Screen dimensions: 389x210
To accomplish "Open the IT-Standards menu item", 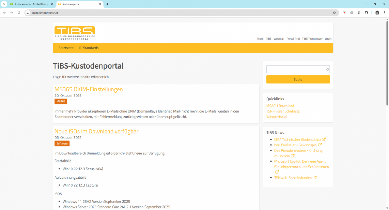I will coord(89,48).
